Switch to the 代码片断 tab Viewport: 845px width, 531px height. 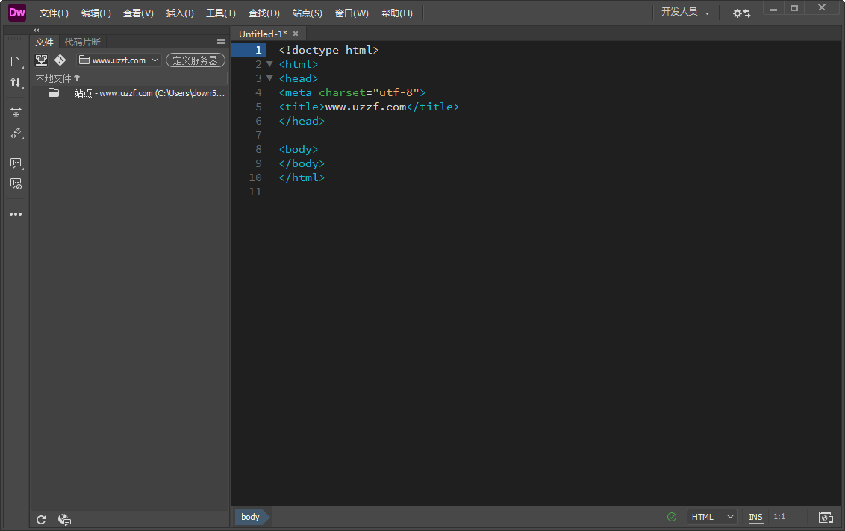(x=82, y=42)
